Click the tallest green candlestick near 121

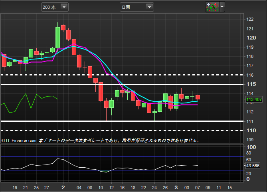(x=58, y=38)
